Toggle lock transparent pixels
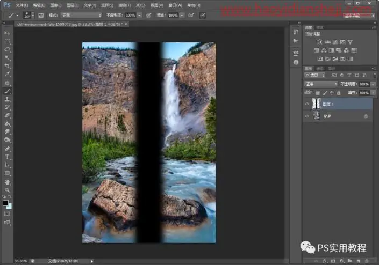This screenshot has width=379, height=265. [318, 93]
